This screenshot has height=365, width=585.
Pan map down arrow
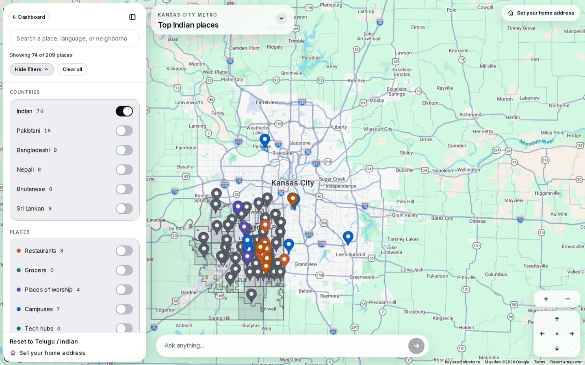pyautogui.click(x=557, y=348)
